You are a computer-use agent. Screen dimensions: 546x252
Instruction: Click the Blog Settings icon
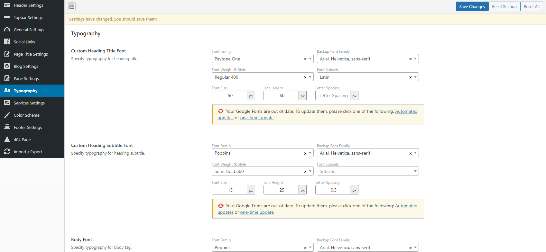(x=7, y=66)
